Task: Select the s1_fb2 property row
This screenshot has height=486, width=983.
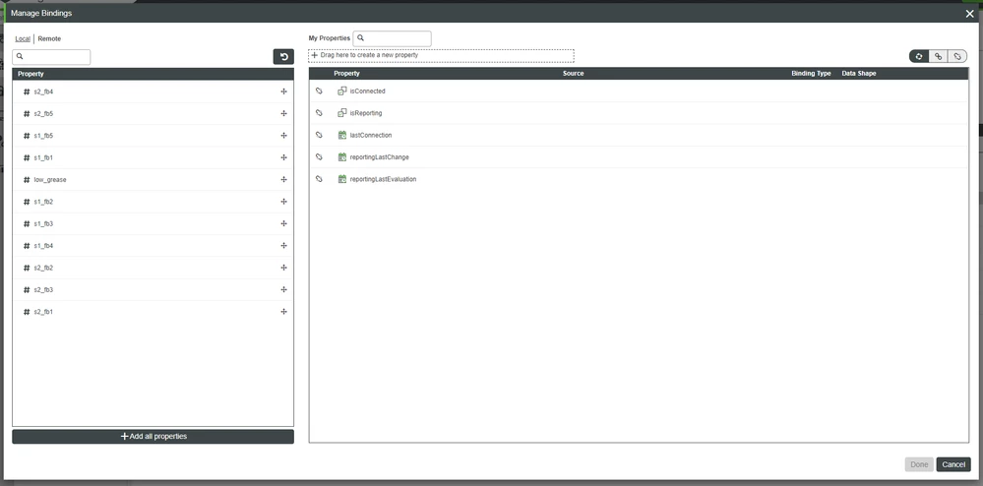Action: click(x=153, y=202)
